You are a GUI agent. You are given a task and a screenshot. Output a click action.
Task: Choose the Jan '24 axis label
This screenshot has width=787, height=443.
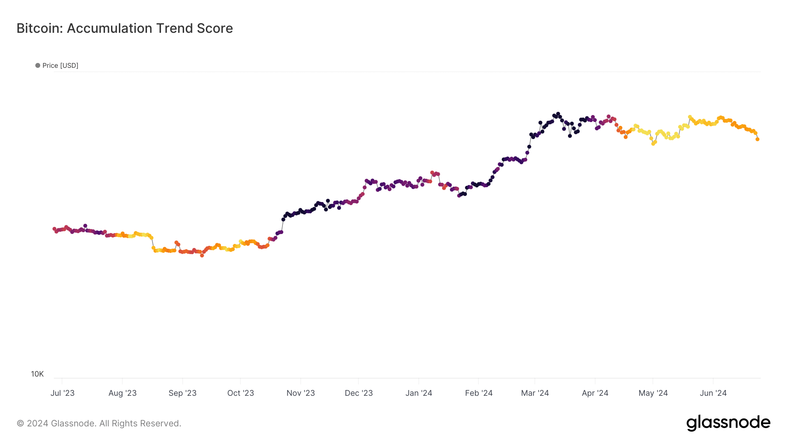point(418,393)
